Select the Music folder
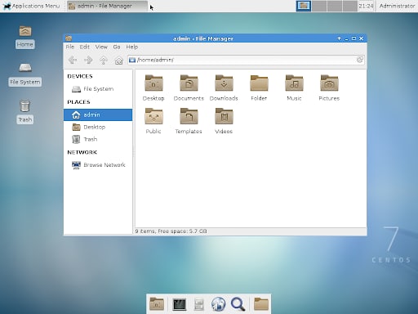Viewport: 418px width, 314px height. 294,88
